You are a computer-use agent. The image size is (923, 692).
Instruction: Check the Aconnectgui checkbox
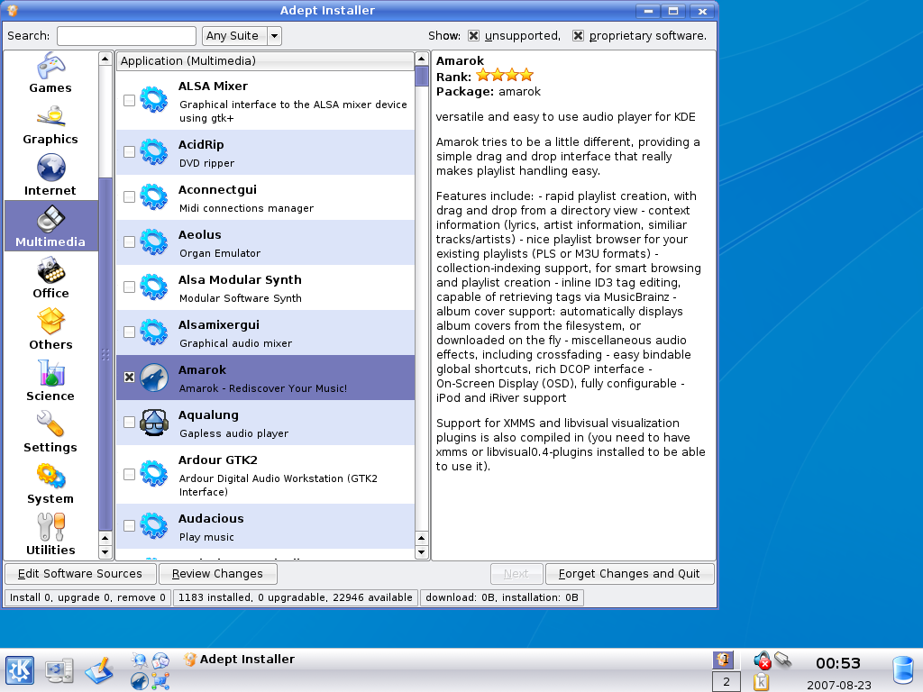click(130, 197)
